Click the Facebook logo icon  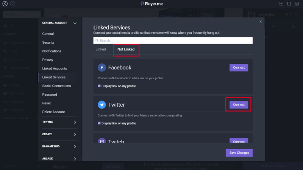click(102, 68)
